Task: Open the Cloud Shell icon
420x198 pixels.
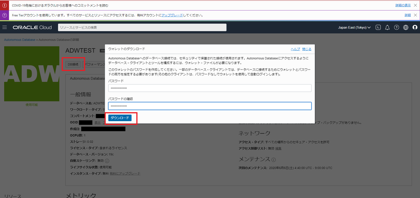Action: [378, 27]
